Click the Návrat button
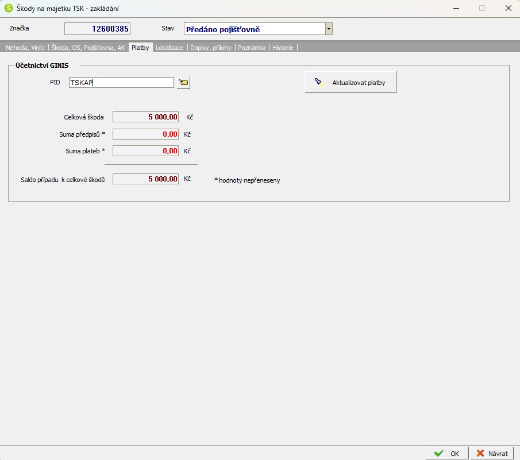The width and height of the screenshot is (520, 460). click(x=492, y=453)
